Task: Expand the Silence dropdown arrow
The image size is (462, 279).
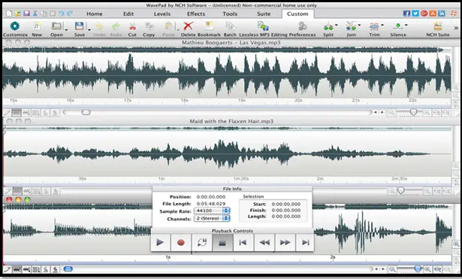Action: tap(406, 25)
